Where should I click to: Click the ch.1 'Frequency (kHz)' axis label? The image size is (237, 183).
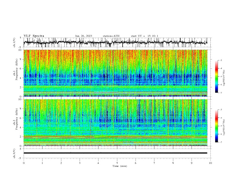16,70
